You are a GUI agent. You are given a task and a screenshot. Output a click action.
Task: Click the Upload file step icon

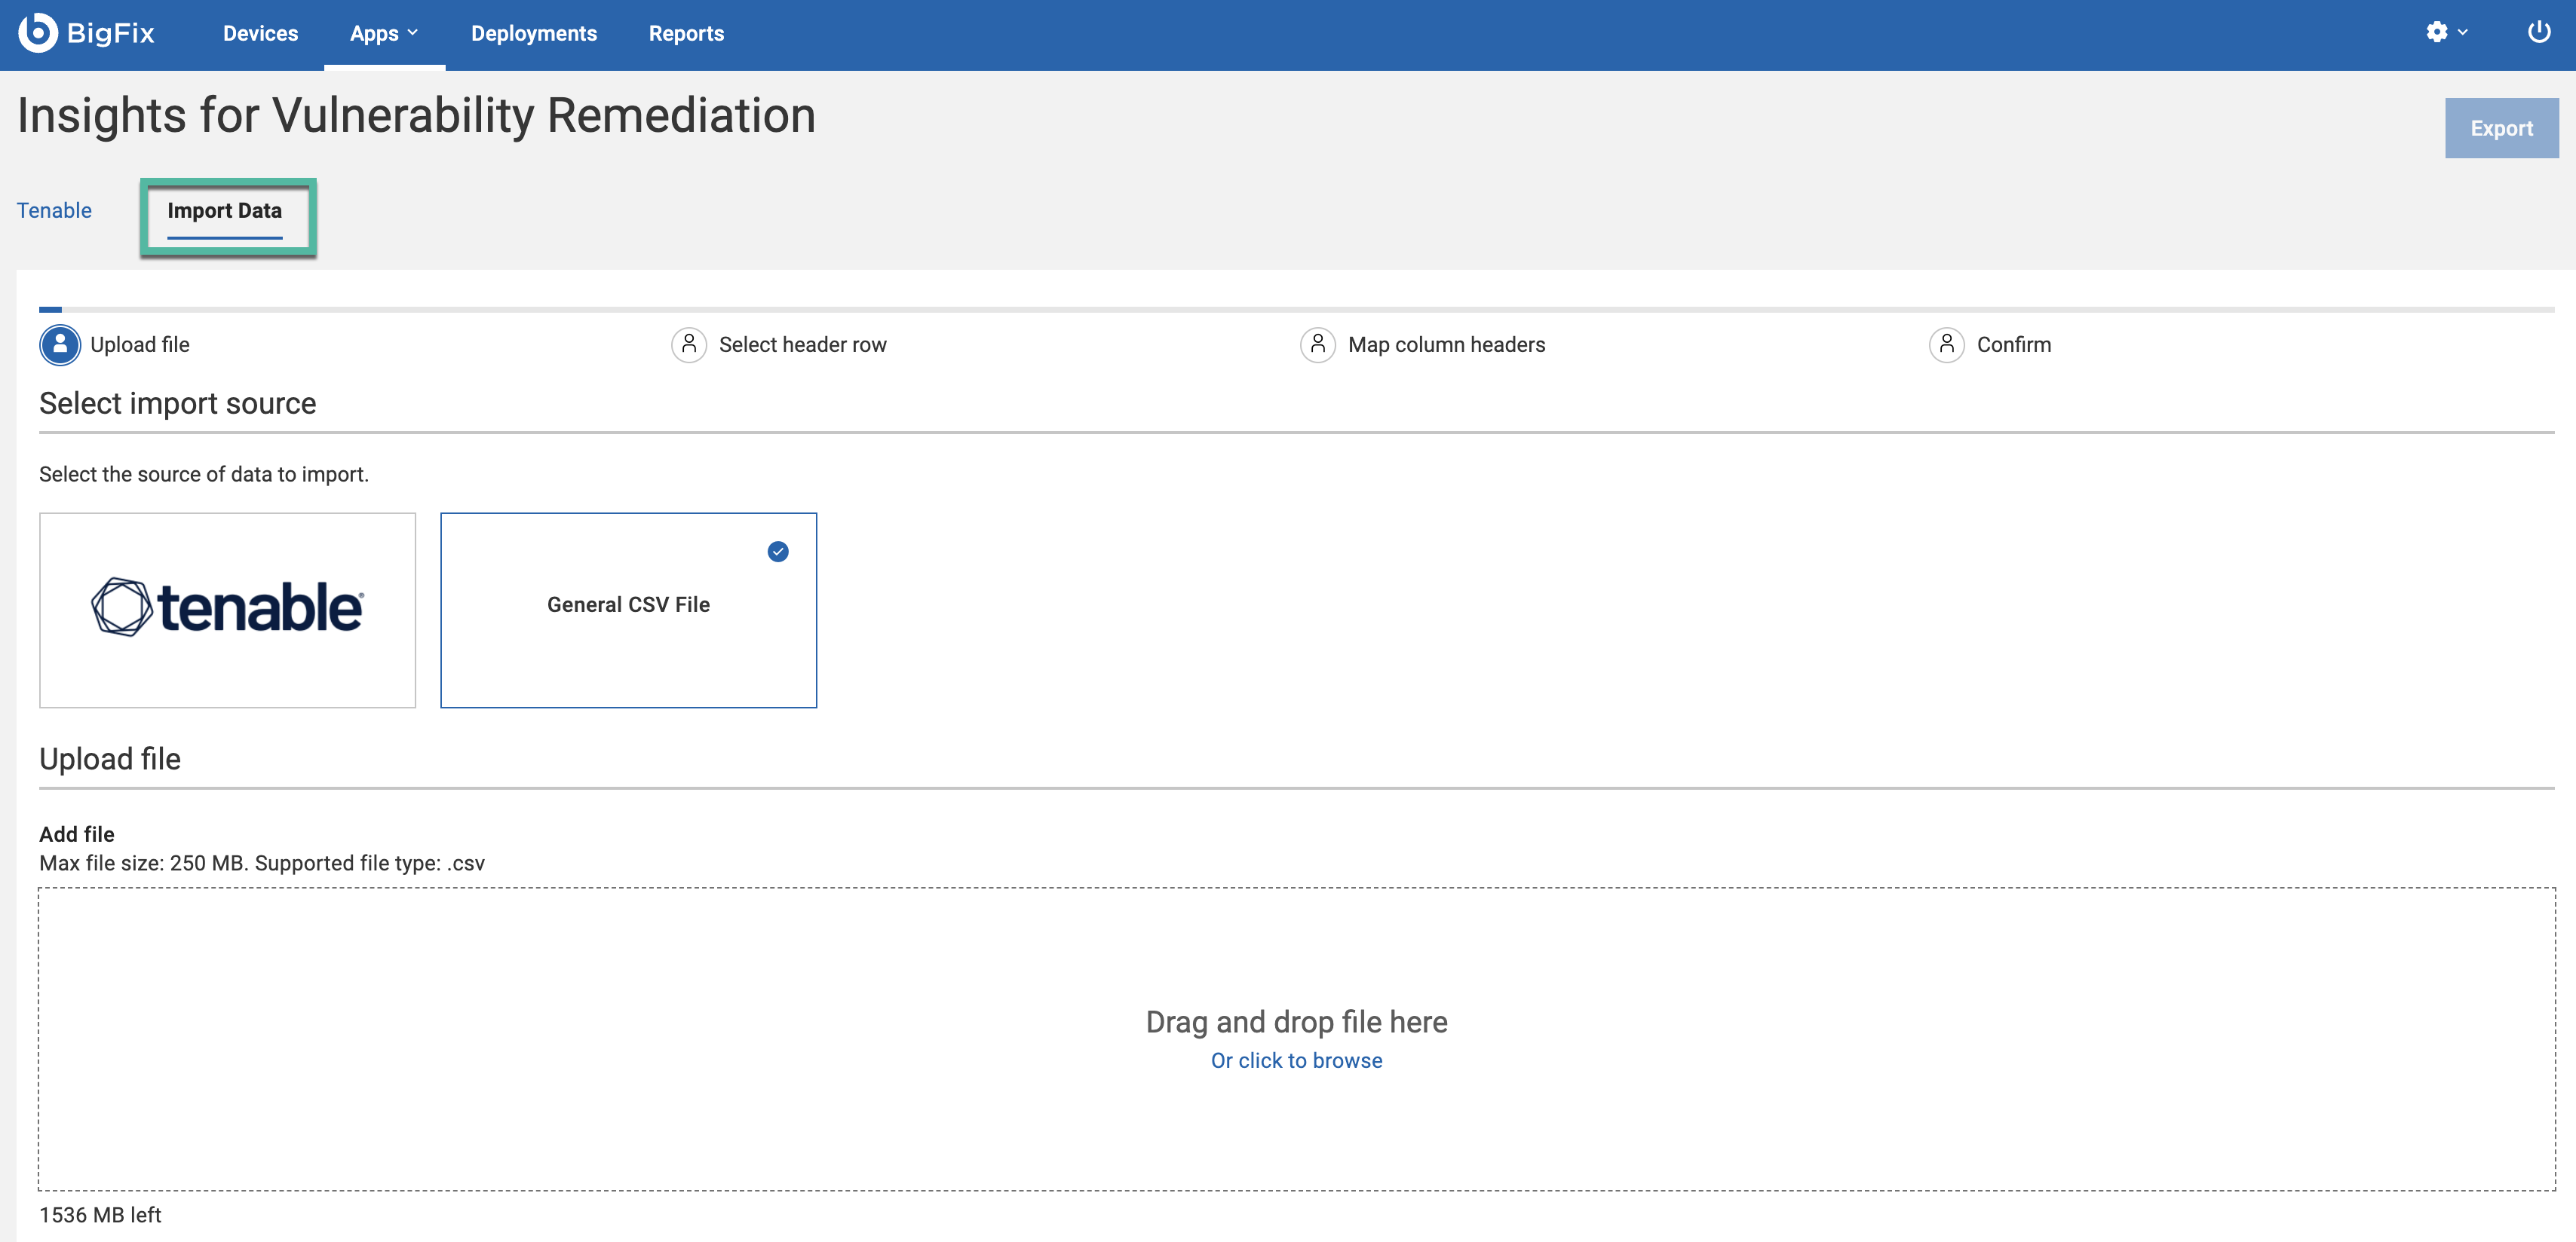(60, 344)
